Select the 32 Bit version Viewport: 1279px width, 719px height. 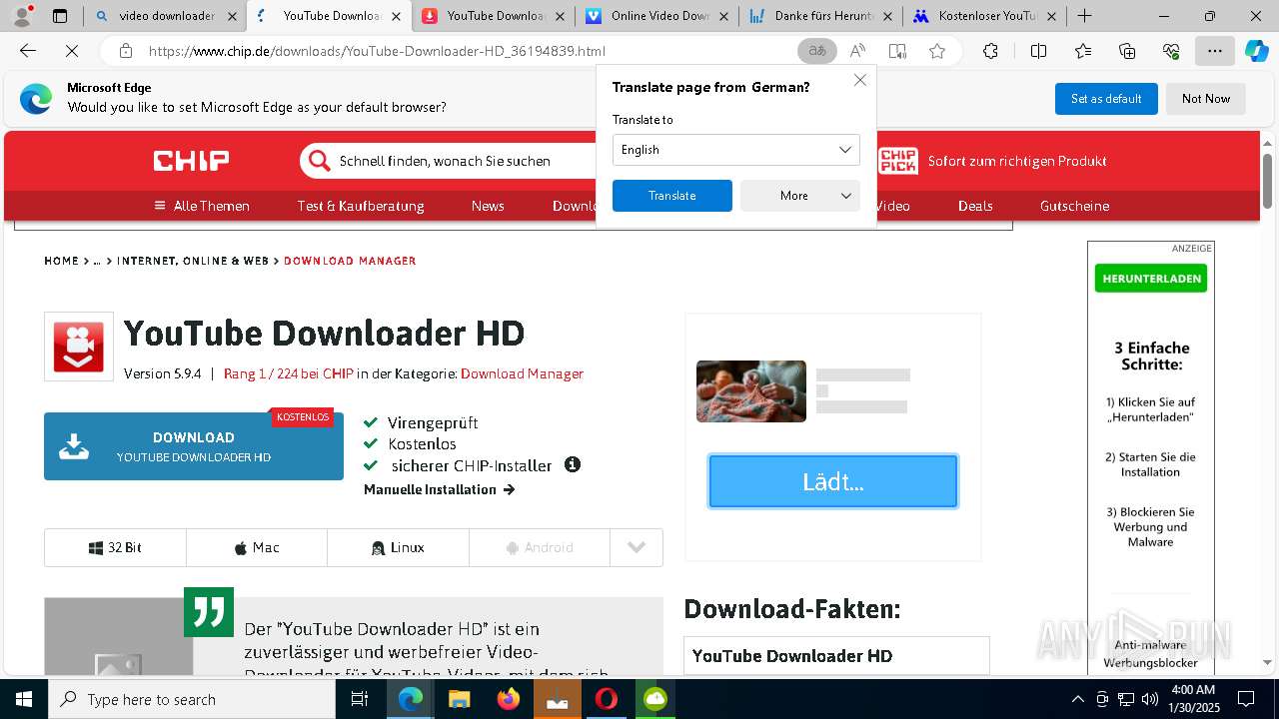pyautogui.click(x=116, y=547)
